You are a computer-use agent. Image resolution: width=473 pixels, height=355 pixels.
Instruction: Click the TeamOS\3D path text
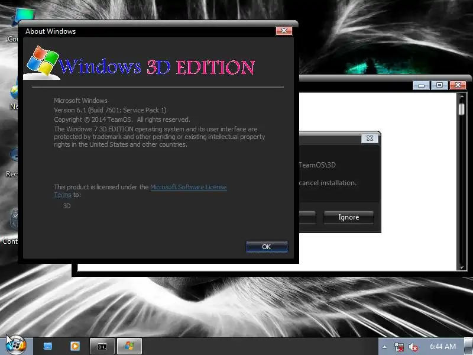point(317,165)
